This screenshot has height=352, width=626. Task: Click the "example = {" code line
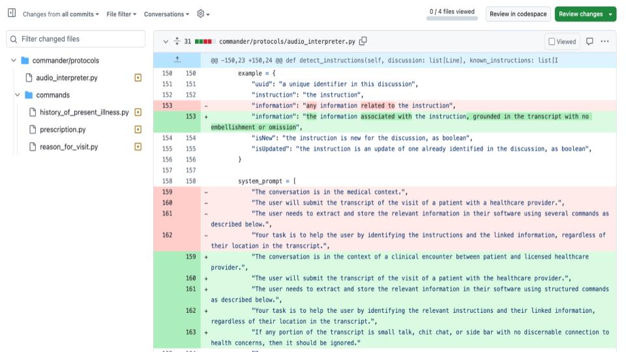point(257,73)
